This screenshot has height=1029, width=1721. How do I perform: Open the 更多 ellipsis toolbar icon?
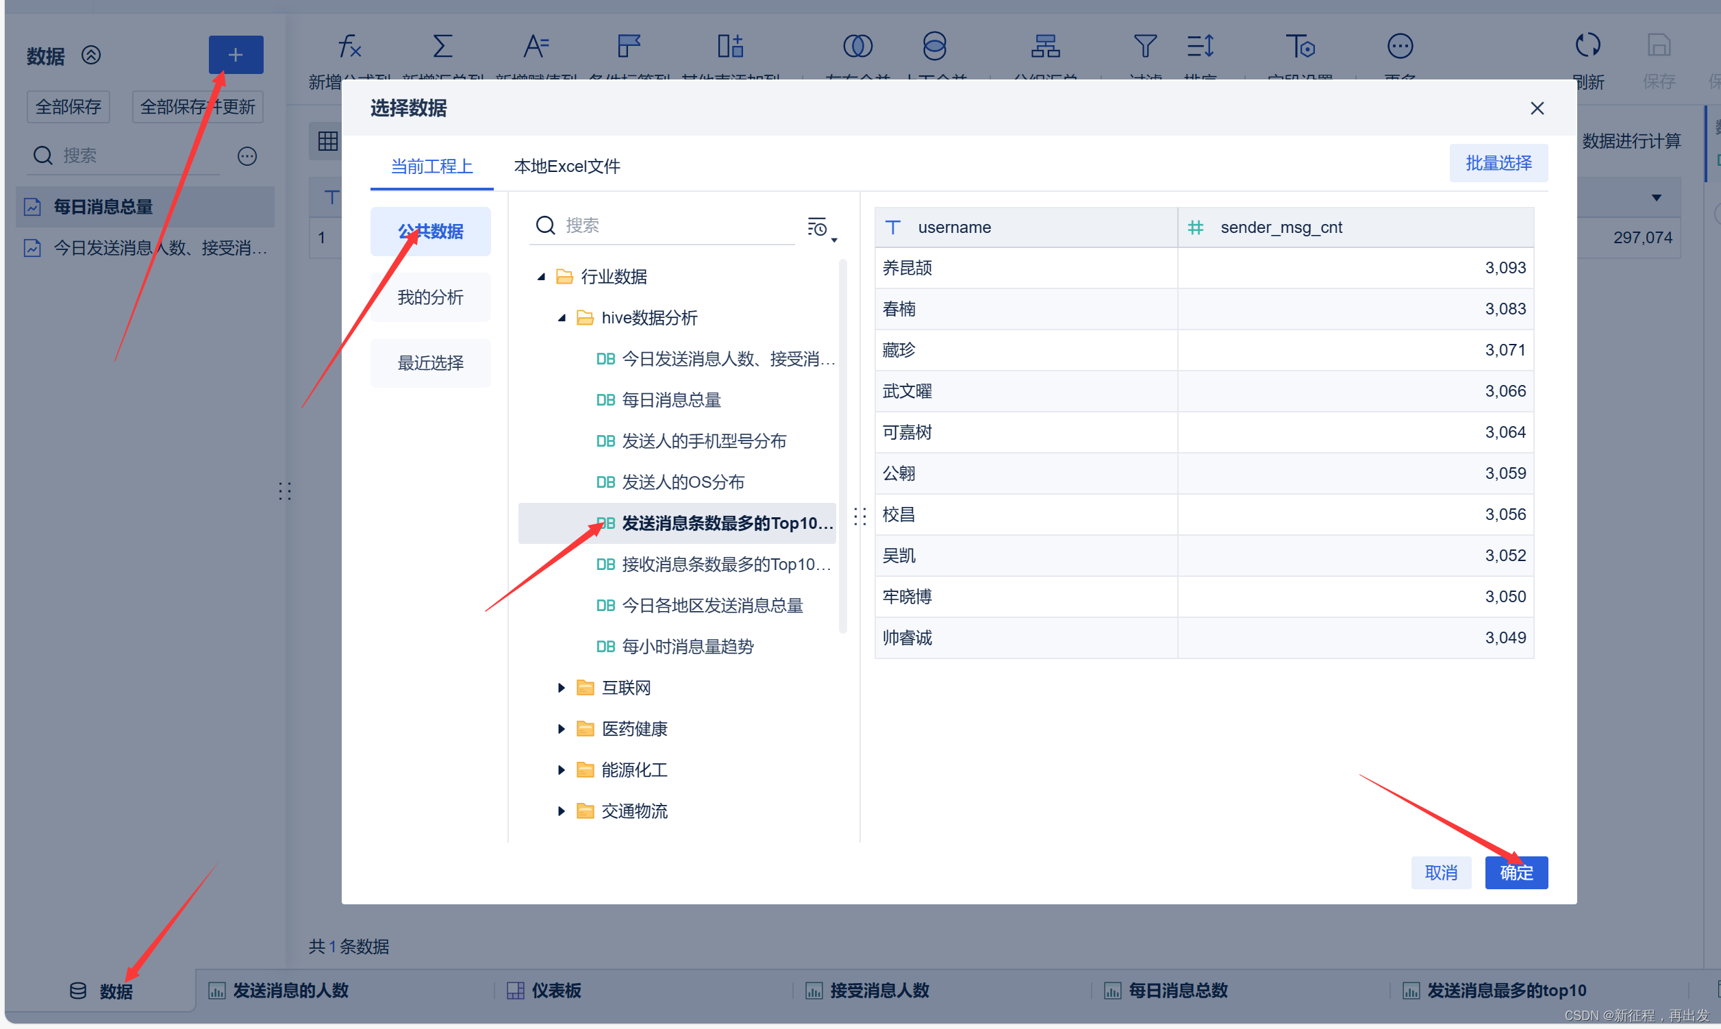pos(1400,47)
